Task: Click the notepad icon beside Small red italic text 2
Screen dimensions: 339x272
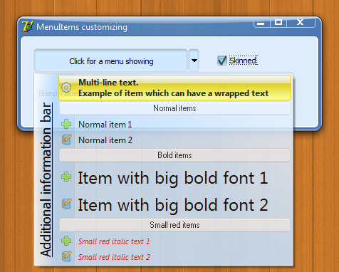Action: point(66,256)
